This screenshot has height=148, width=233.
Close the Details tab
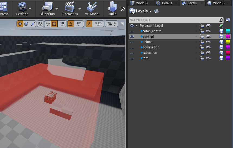(176, 3)
